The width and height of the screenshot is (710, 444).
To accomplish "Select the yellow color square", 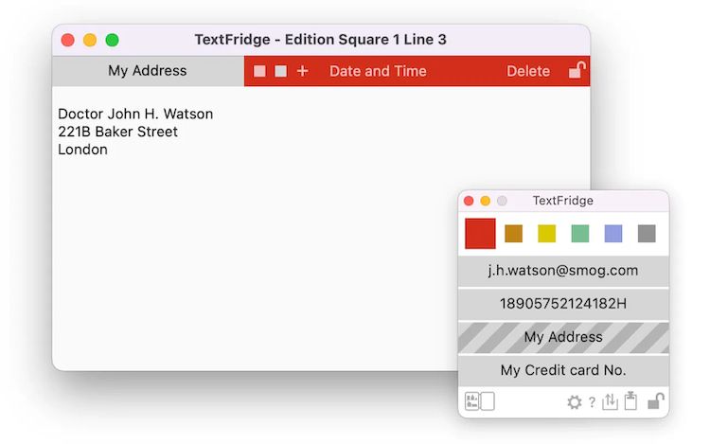I will click(x=546, y=234).
